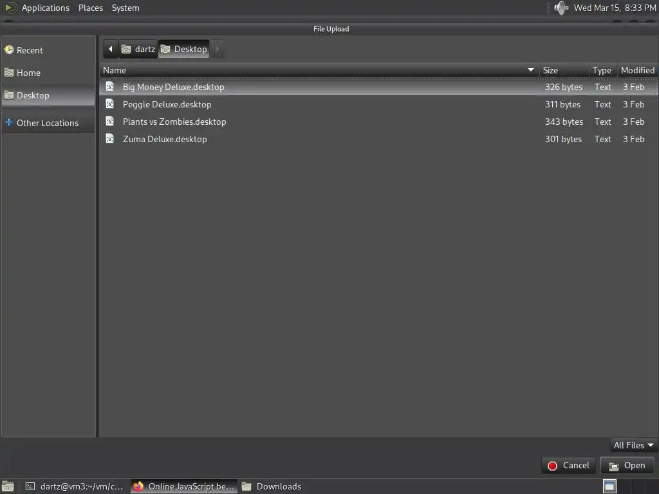Click the Desktop folder icon in sidebar
The width and height of the screenshot is (659, 494).
pos(9,95)
